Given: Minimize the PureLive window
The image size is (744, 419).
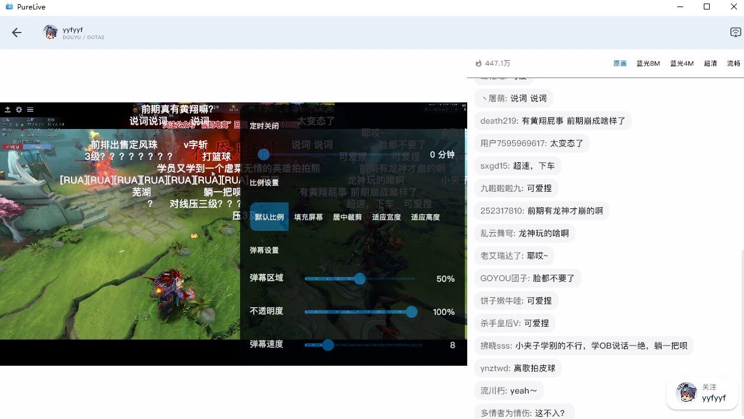Looking at the screenshot, I should (x=680, y=7).
